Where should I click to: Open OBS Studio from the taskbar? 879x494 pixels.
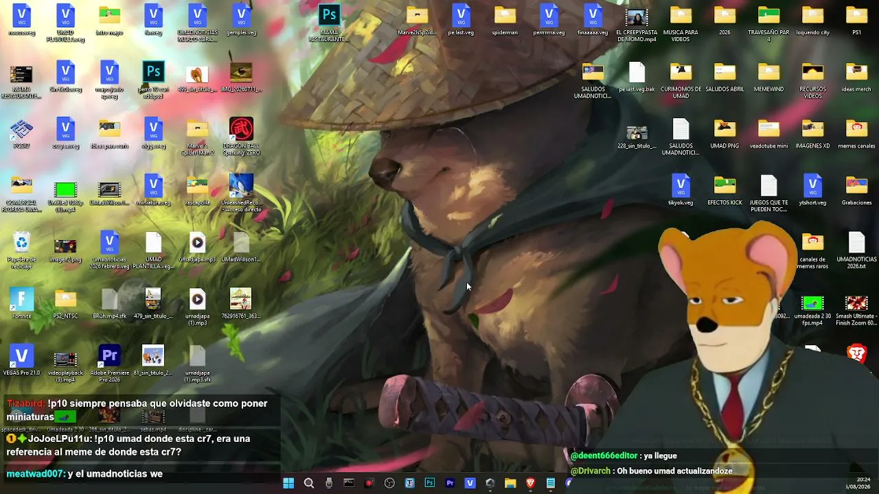click(389, 483)
